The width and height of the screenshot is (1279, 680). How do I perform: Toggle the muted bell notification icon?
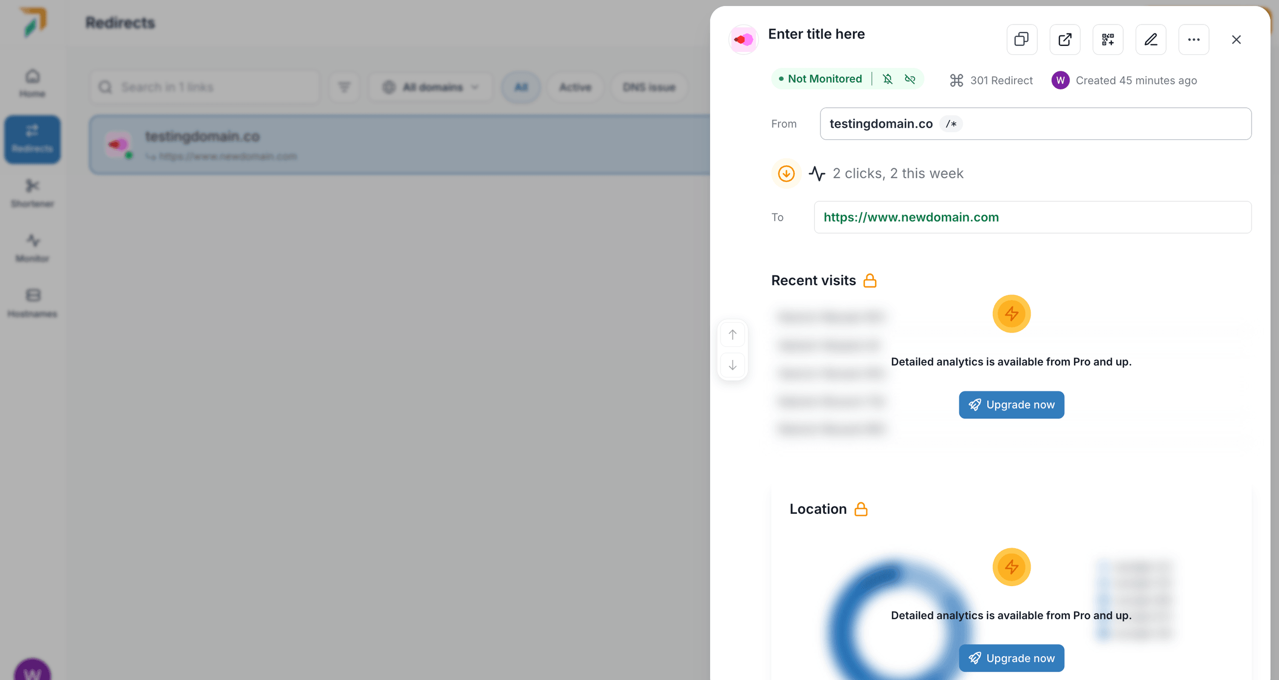pyautogui.click(x=888, y=79)
